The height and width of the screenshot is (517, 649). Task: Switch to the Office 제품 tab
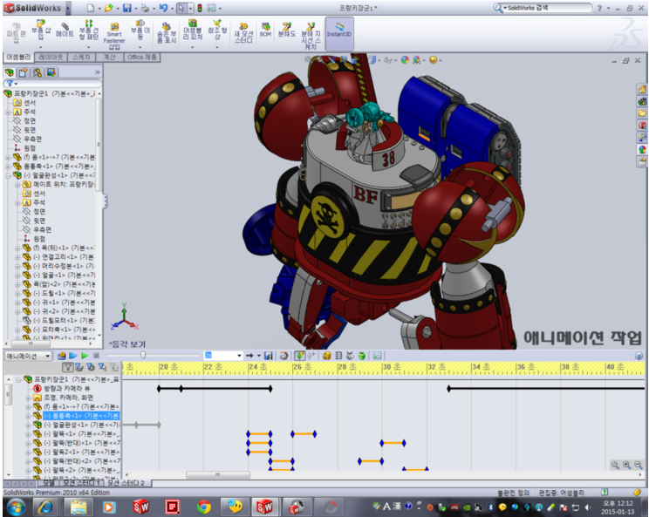click(x=142, y=57)
